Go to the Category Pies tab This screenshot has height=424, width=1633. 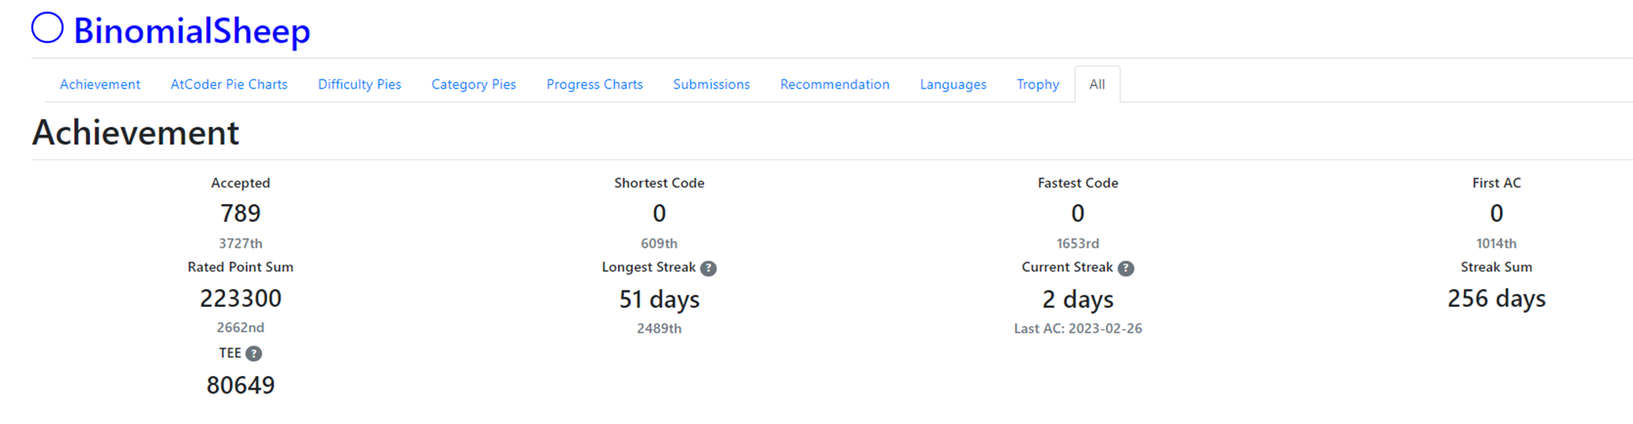point(474,84)
